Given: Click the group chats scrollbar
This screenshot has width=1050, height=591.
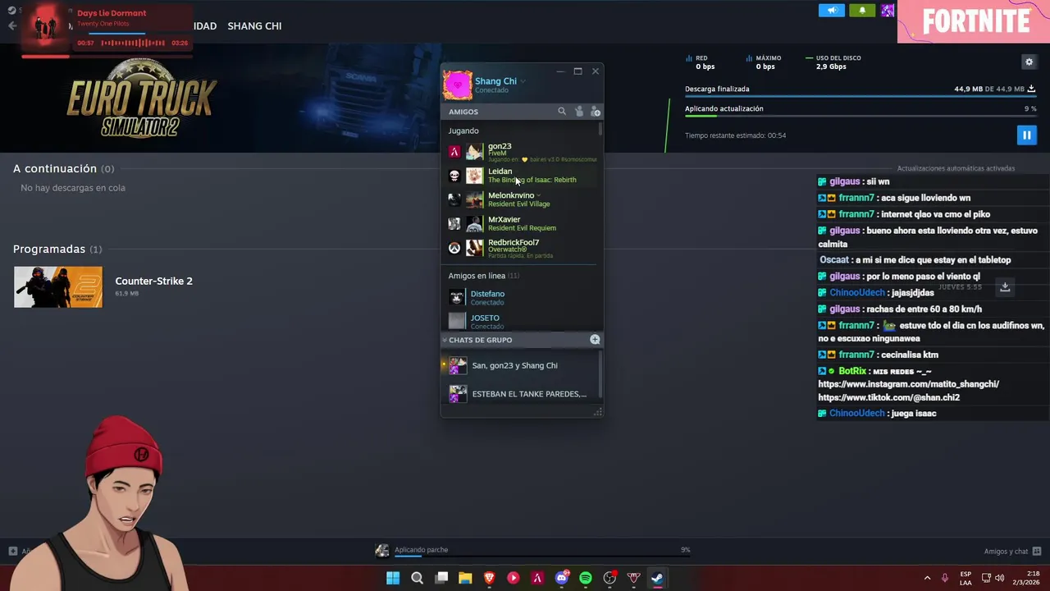Looking at the screenshot, I should pos(600,373).
